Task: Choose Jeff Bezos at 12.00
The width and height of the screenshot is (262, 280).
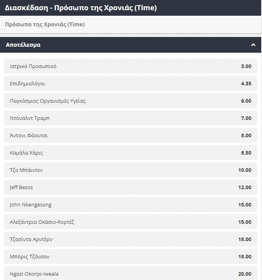Action: [x=130, y=187]
